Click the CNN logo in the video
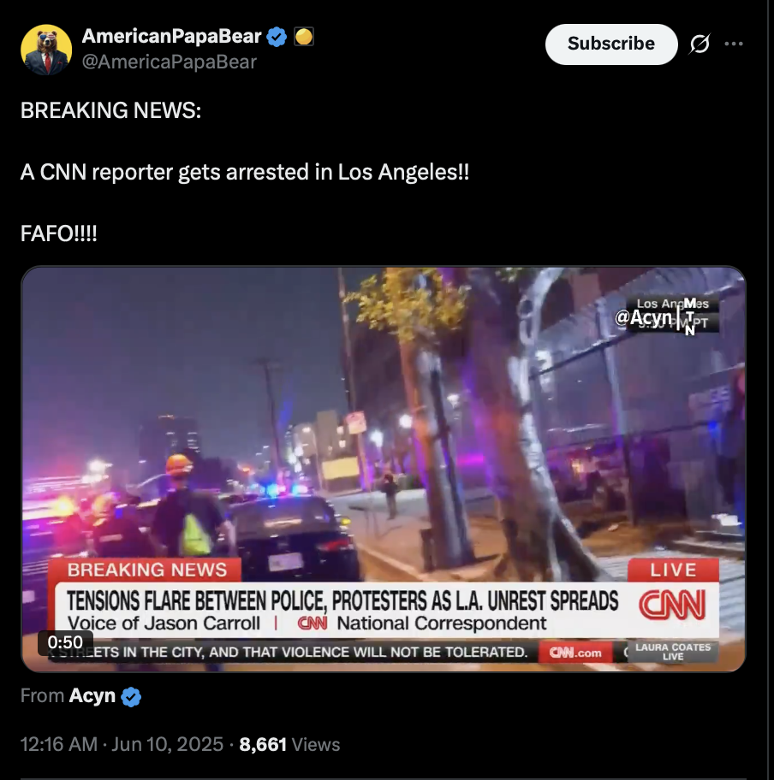Image resolution: width=774 pixels, height=780 pixels. pos(672,606)
